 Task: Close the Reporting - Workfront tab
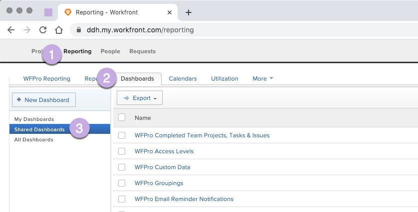(x=170, y=12)
